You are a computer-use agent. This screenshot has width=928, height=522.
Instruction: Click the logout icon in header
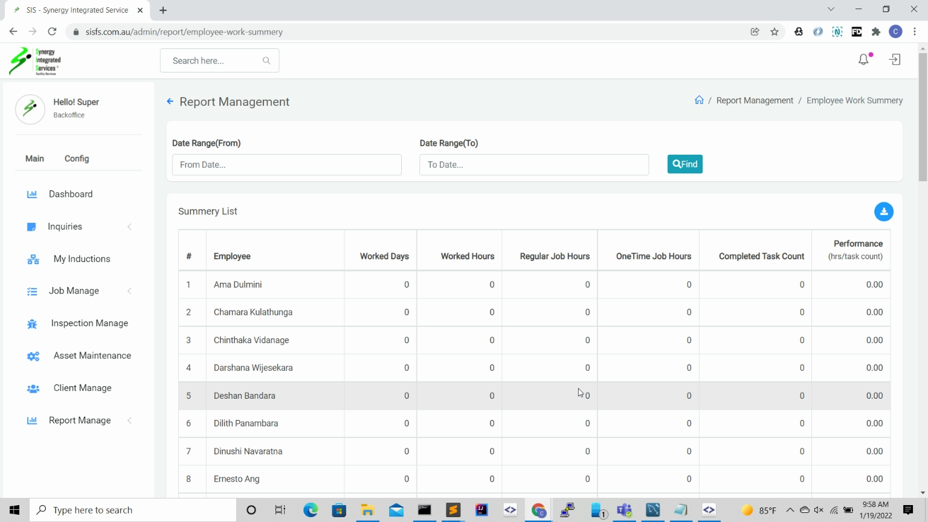[x=895, y=59]
